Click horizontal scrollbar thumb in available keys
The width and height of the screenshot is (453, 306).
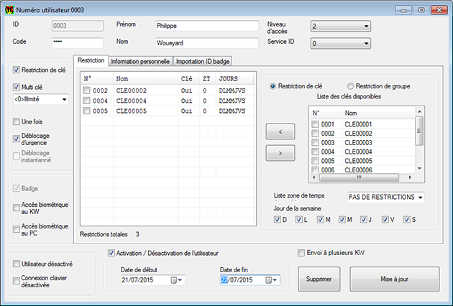coord(359,177)
